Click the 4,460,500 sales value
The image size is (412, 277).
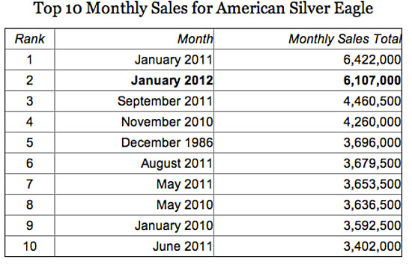[372, 101]
